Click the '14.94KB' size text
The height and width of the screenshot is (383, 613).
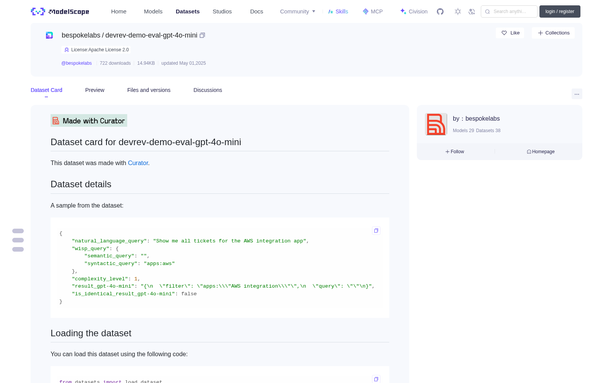146,63
